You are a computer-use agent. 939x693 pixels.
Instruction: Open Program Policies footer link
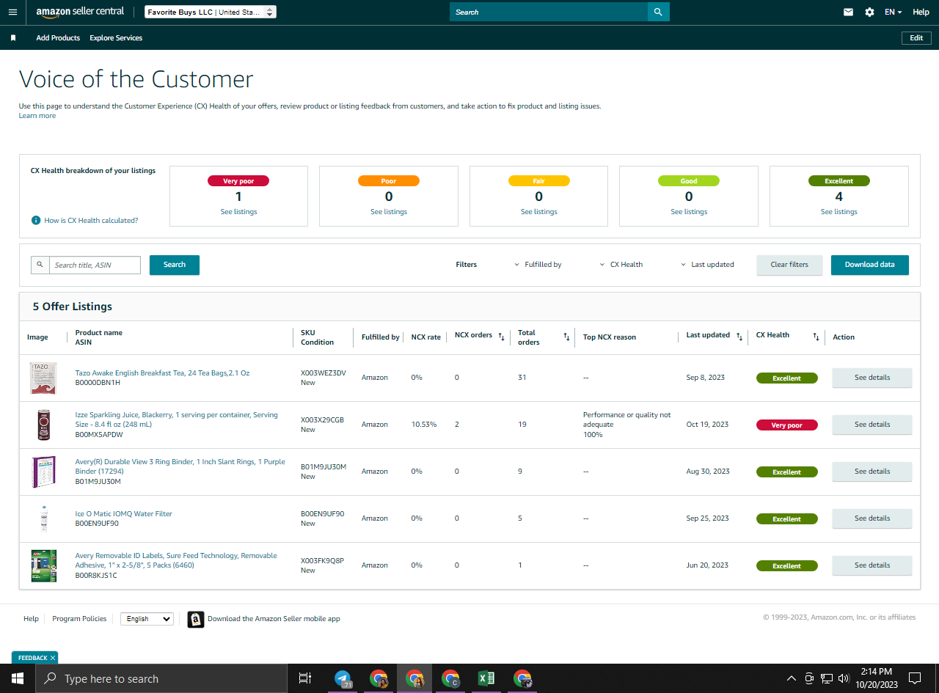pos(79,619)
